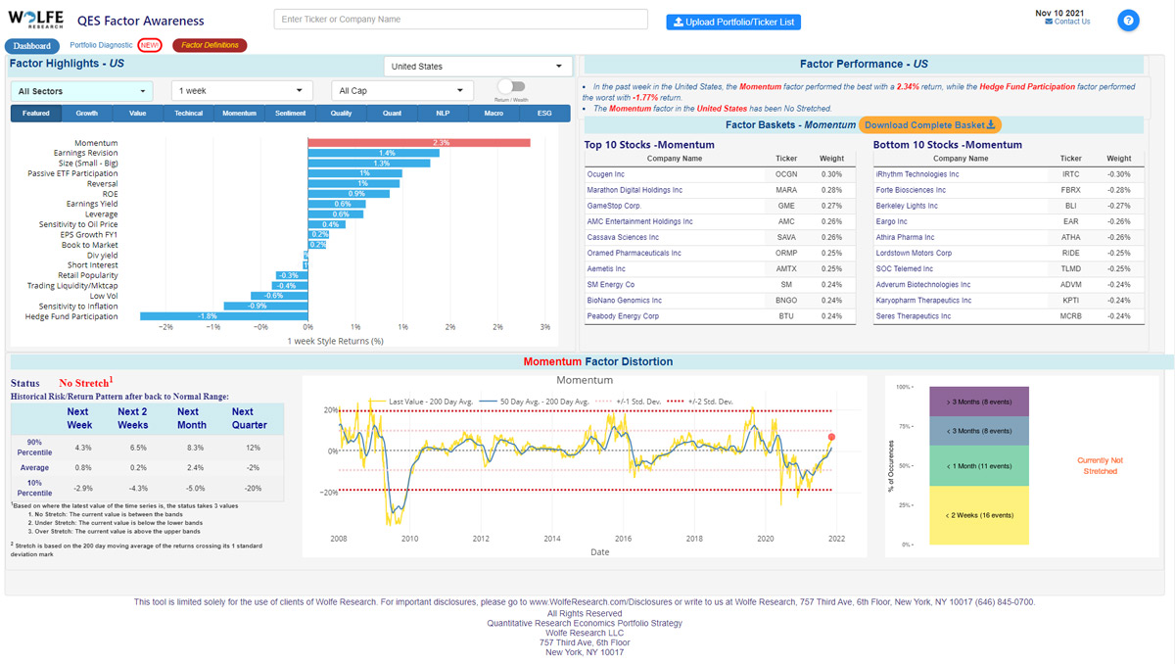Image resolution: width=1175 pixels, height=664 pixels.
Task: Click the Hedge Fund Participation -1.8% bar
Action: point(224,316)
